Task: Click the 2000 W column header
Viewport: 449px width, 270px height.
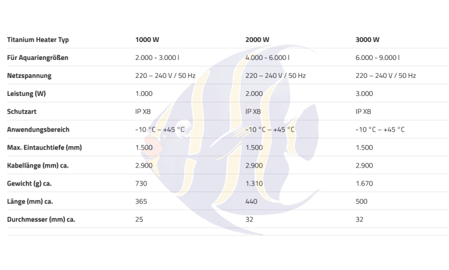Action: pyautogui.click(x=257, y=39)
